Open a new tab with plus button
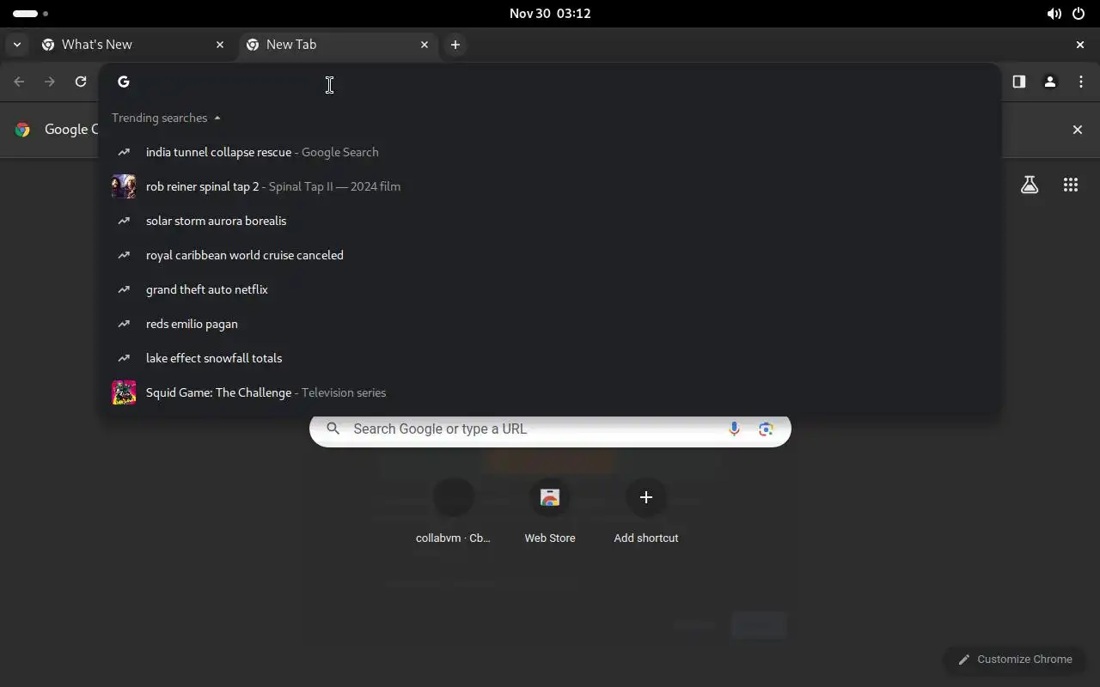This screenshot has width=1100, height=687. [x=455, y=45]
